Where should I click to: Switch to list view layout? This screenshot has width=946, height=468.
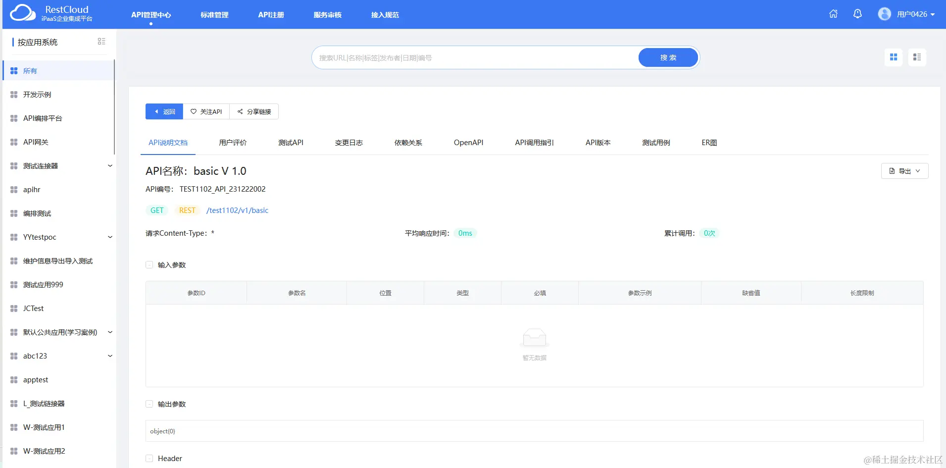pyautogui.click(x=917, y=57)
